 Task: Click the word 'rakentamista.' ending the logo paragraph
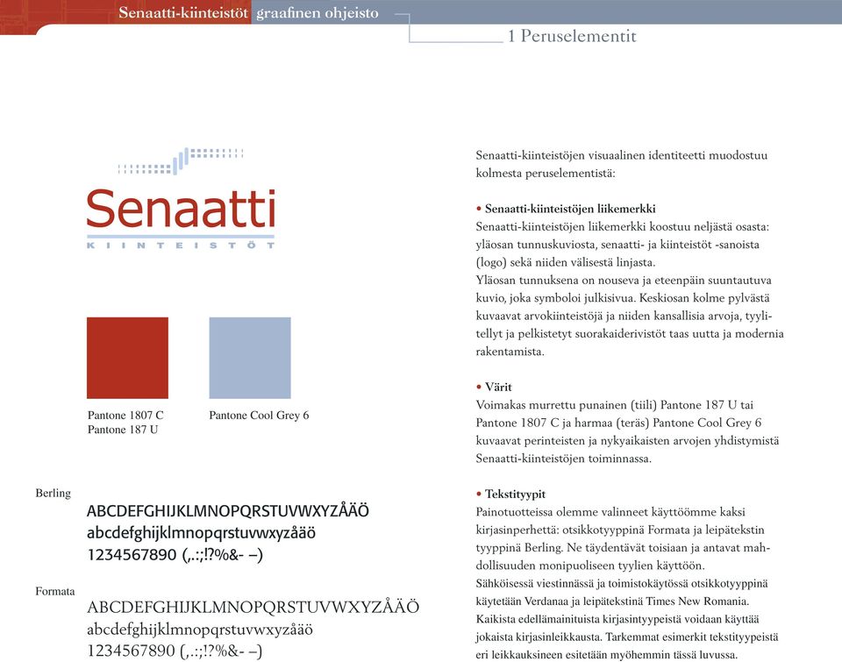(510, 352)
